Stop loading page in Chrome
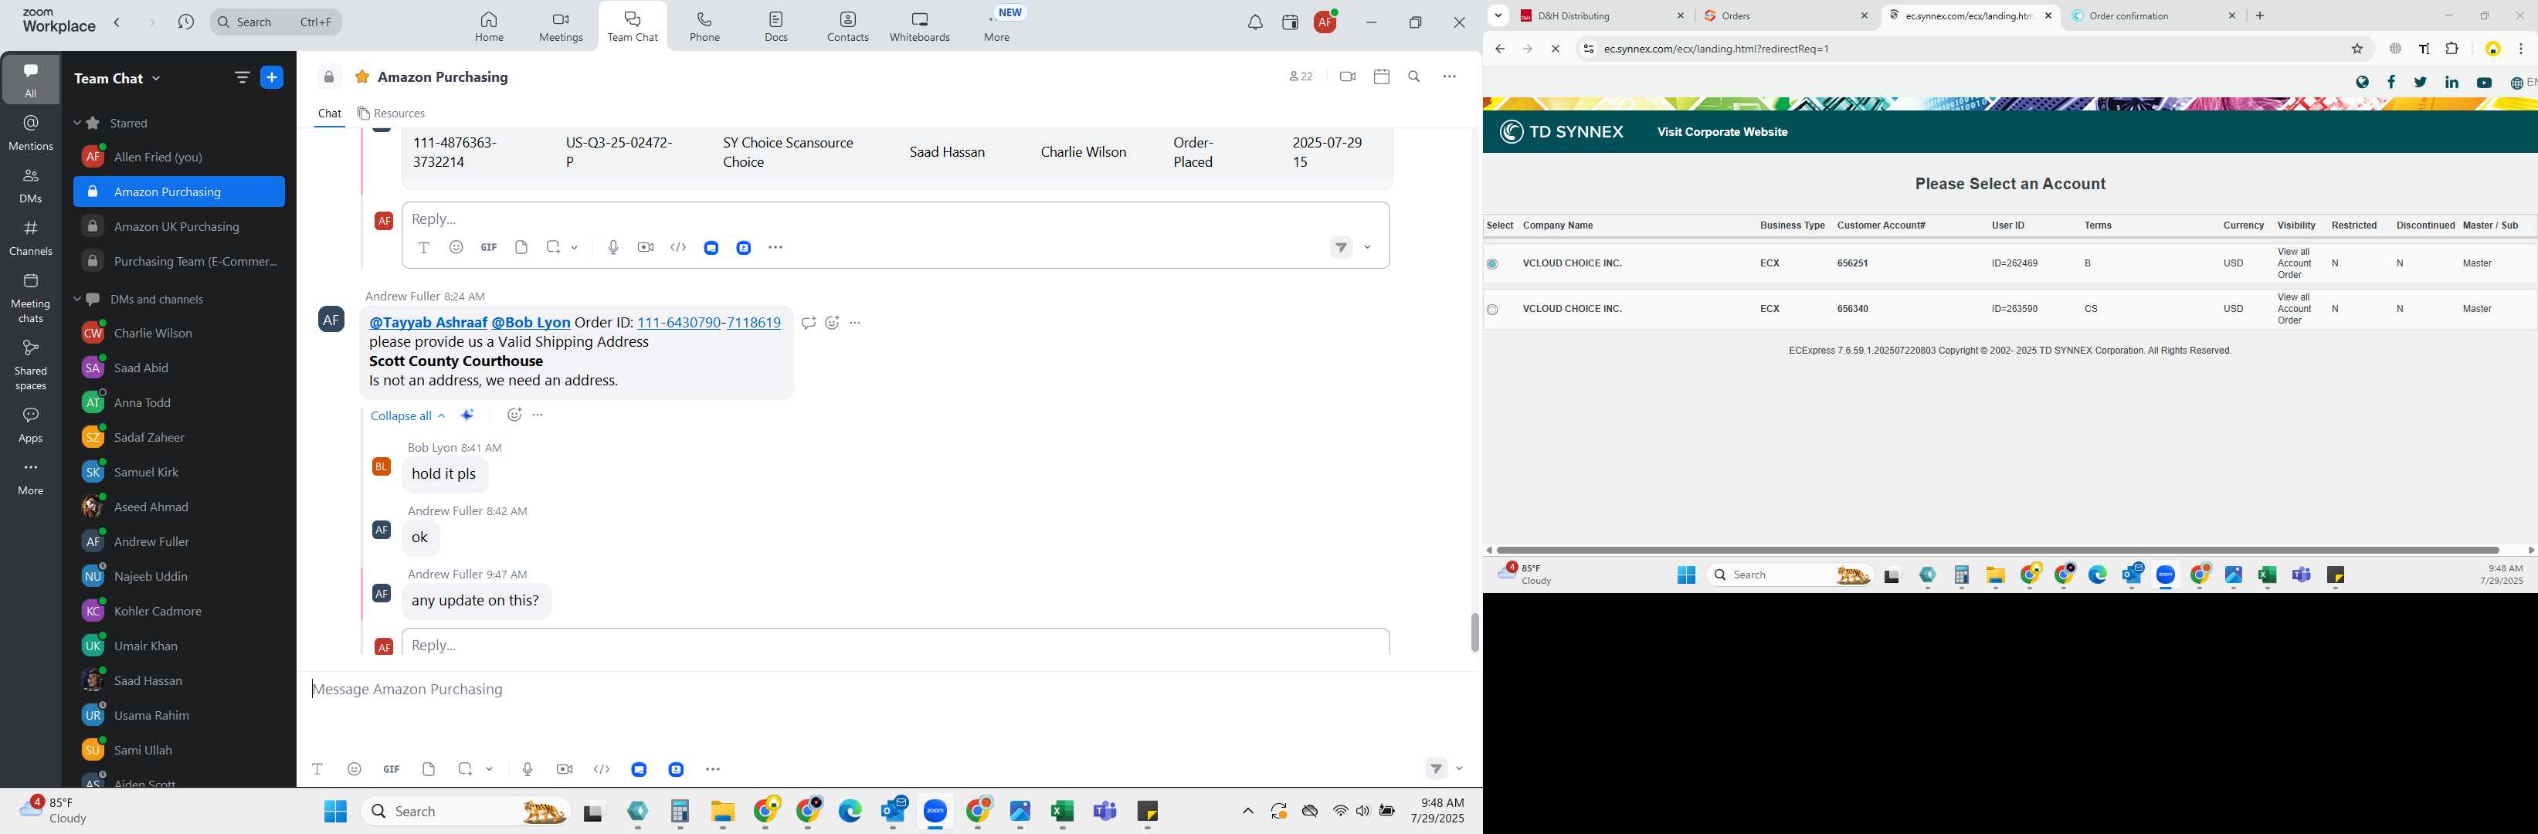The width and height of the screenshot is (2538, 834). point(1556,49)
